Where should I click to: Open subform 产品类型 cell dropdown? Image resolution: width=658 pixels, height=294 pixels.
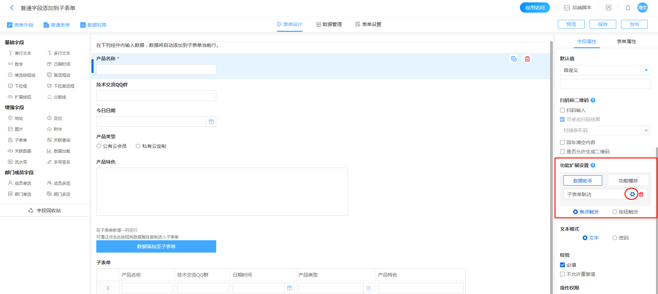coord(368,288)
